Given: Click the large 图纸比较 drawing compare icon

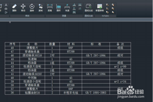Looking at the screenshot, I should click(89, 8).
